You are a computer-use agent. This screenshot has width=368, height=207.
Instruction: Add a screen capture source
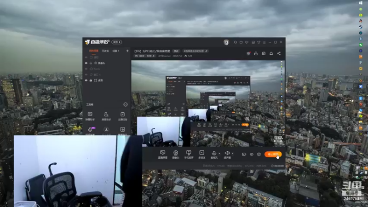163,155
